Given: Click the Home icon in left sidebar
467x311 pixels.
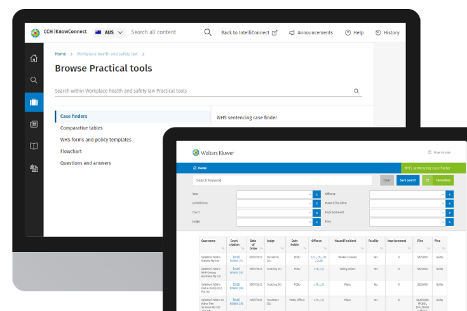Looking at the screenshot, I should coord(34,58).
